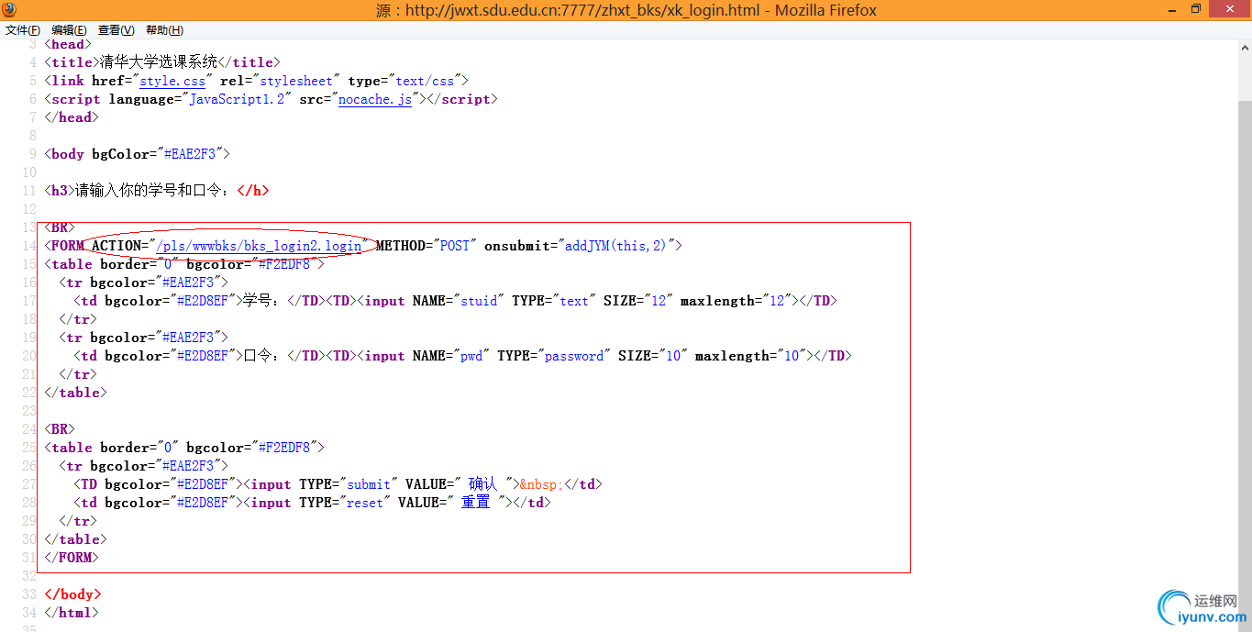Open the 查看(V) menu
This screenshot has width=1252, height=632.
pos(116,30)
